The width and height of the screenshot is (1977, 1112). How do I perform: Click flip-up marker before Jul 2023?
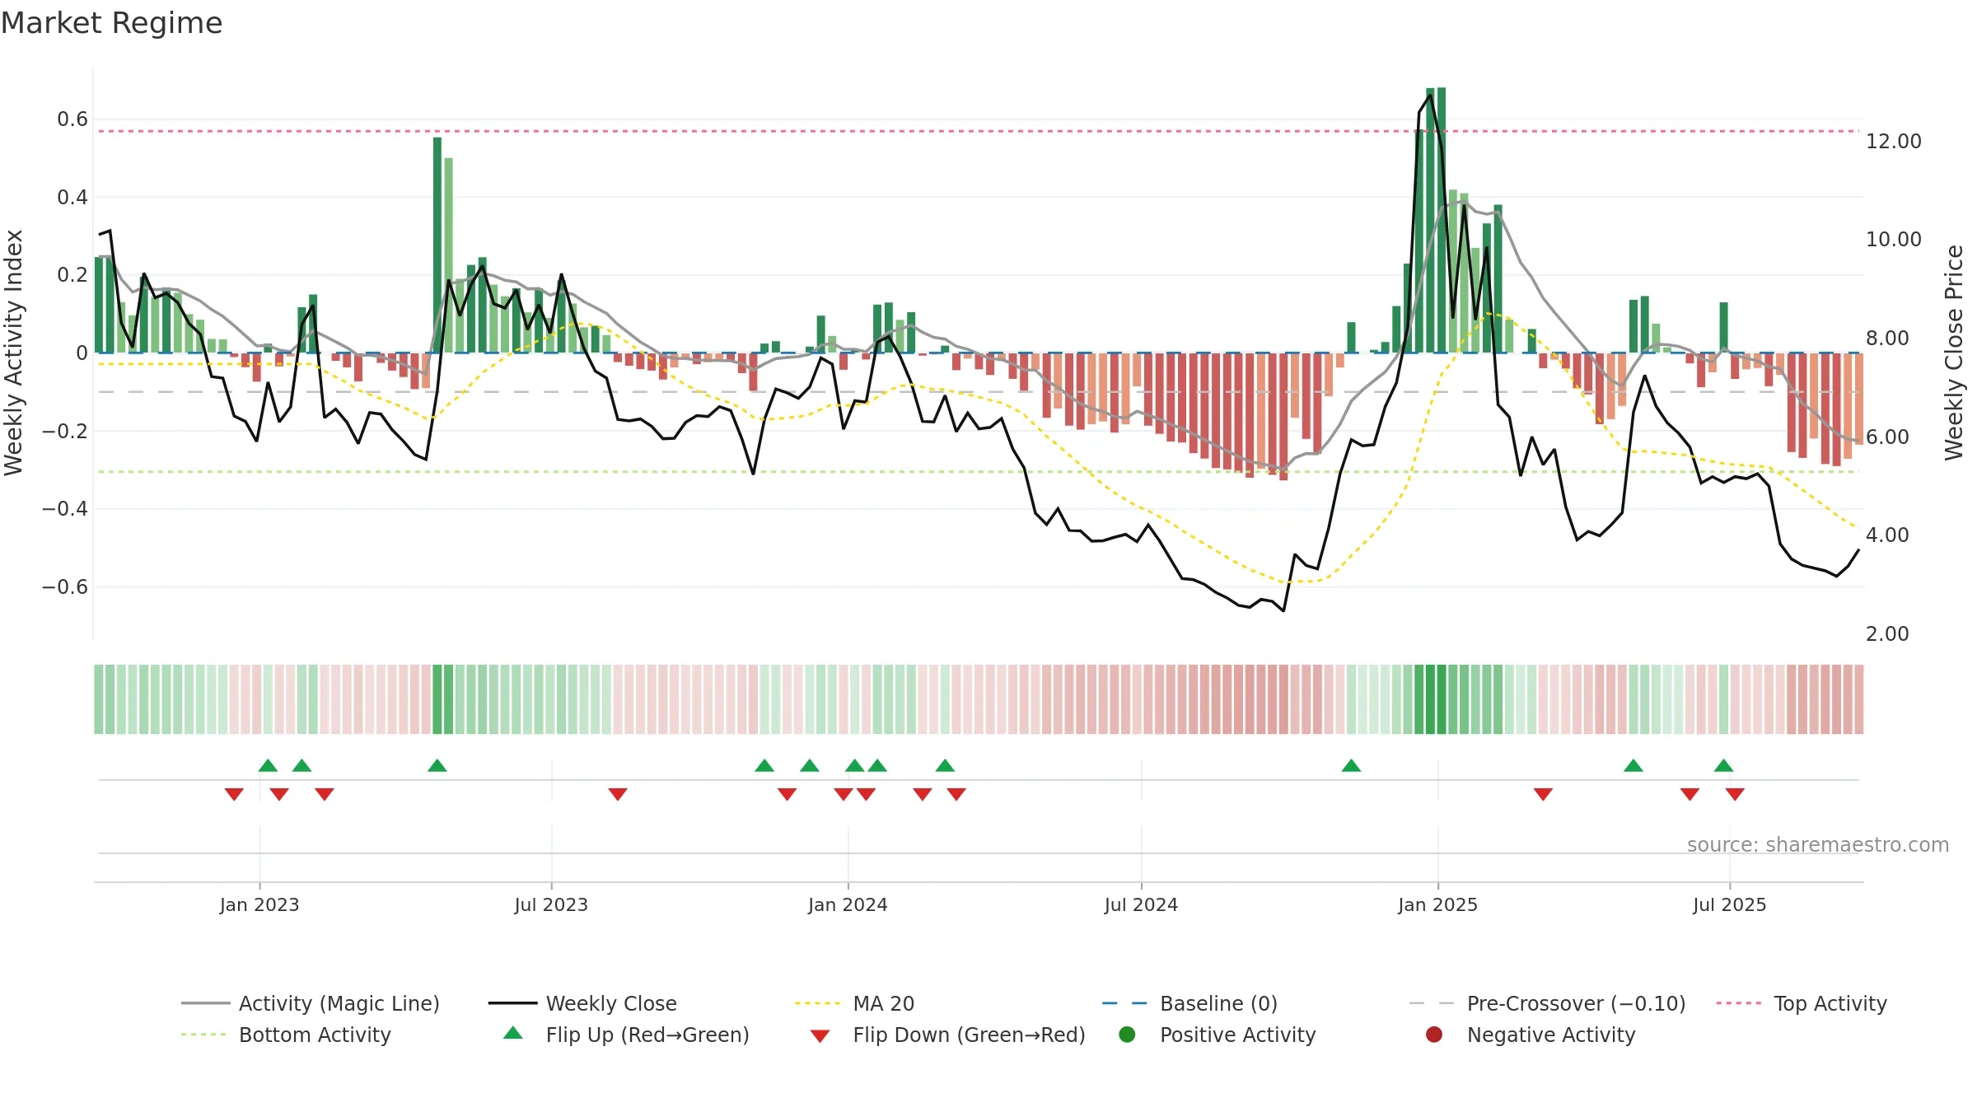click(437, 766)
